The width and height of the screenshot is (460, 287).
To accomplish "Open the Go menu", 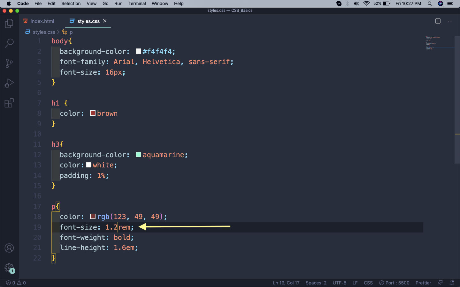I will pyautogui.click(x=105, y=4).
